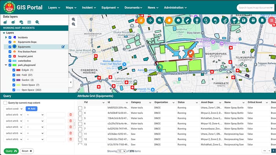Click the Reset button

coord(27,151)
